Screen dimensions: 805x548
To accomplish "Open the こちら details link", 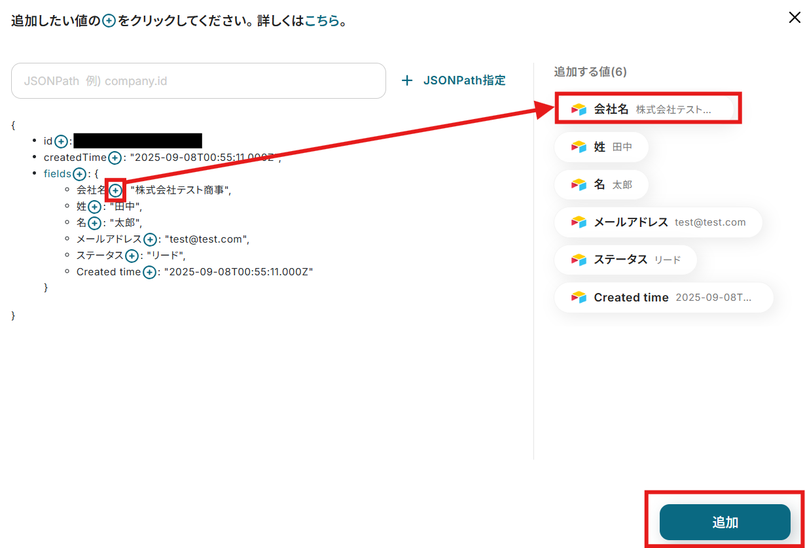I will 322,21.
